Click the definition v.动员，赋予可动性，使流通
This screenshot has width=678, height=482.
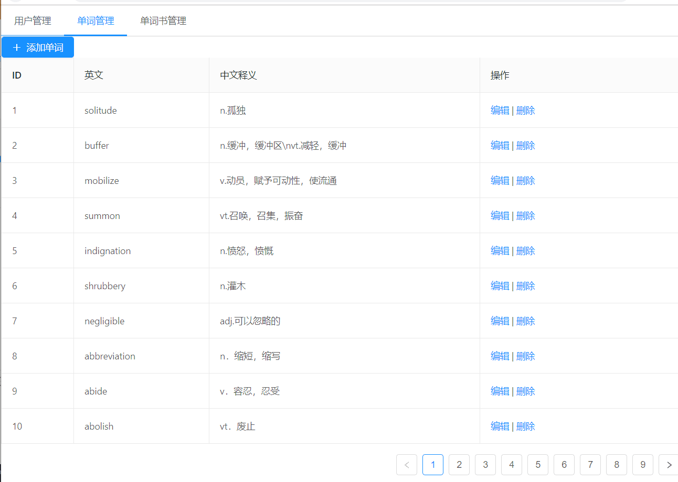(x=278, y=181)
